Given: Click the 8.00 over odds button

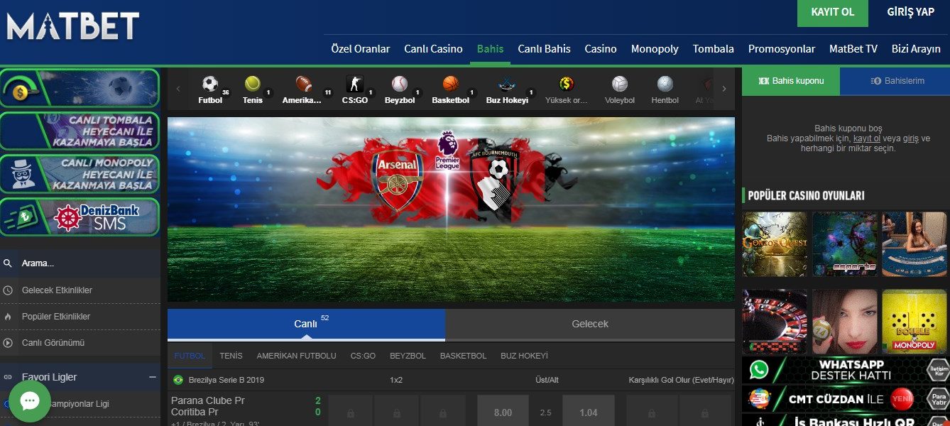Looking at the screenshot, I should (x=503, y=412).
